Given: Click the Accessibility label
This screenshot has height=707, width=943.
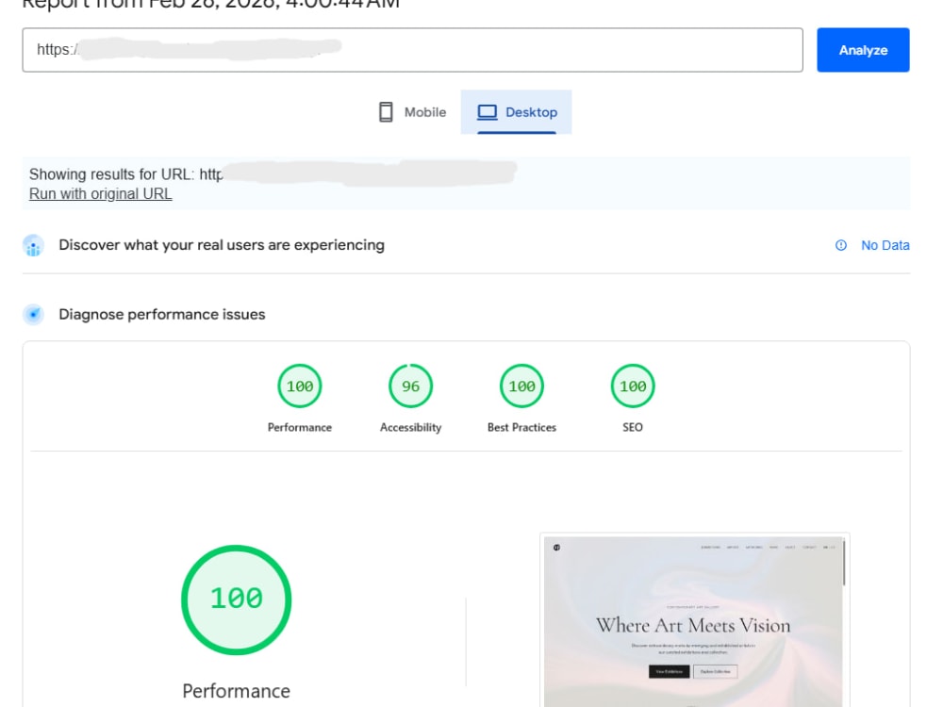Looking at the screenshot, I should click(x=411, y=427).
